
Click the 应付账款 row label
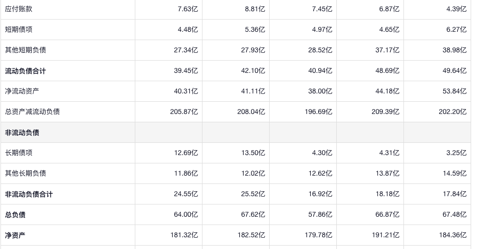click(x=19, y=9)
